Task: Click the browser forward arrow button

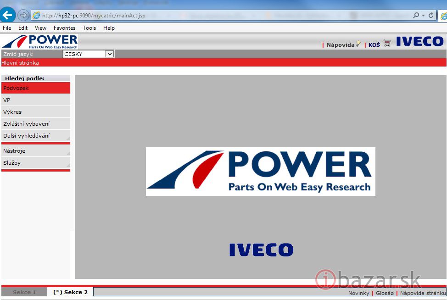Action: pyautogui.click(x=23, y=15)
